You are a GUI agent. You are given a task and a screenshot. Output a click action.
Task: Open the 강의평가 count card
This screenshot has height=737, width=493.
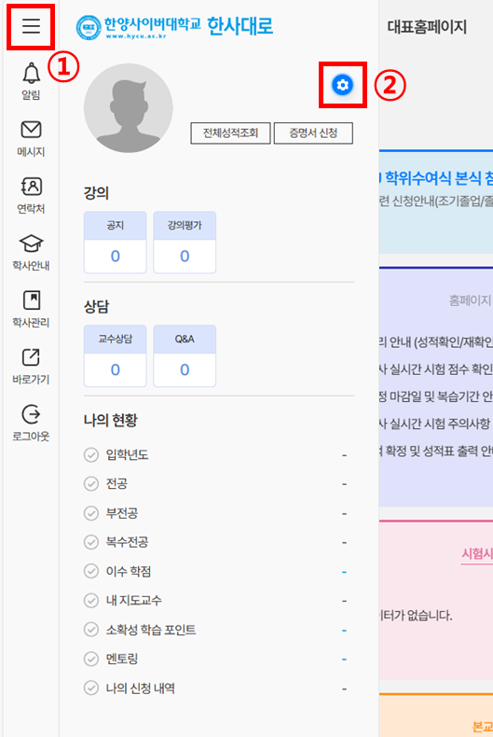click(185, 242)
